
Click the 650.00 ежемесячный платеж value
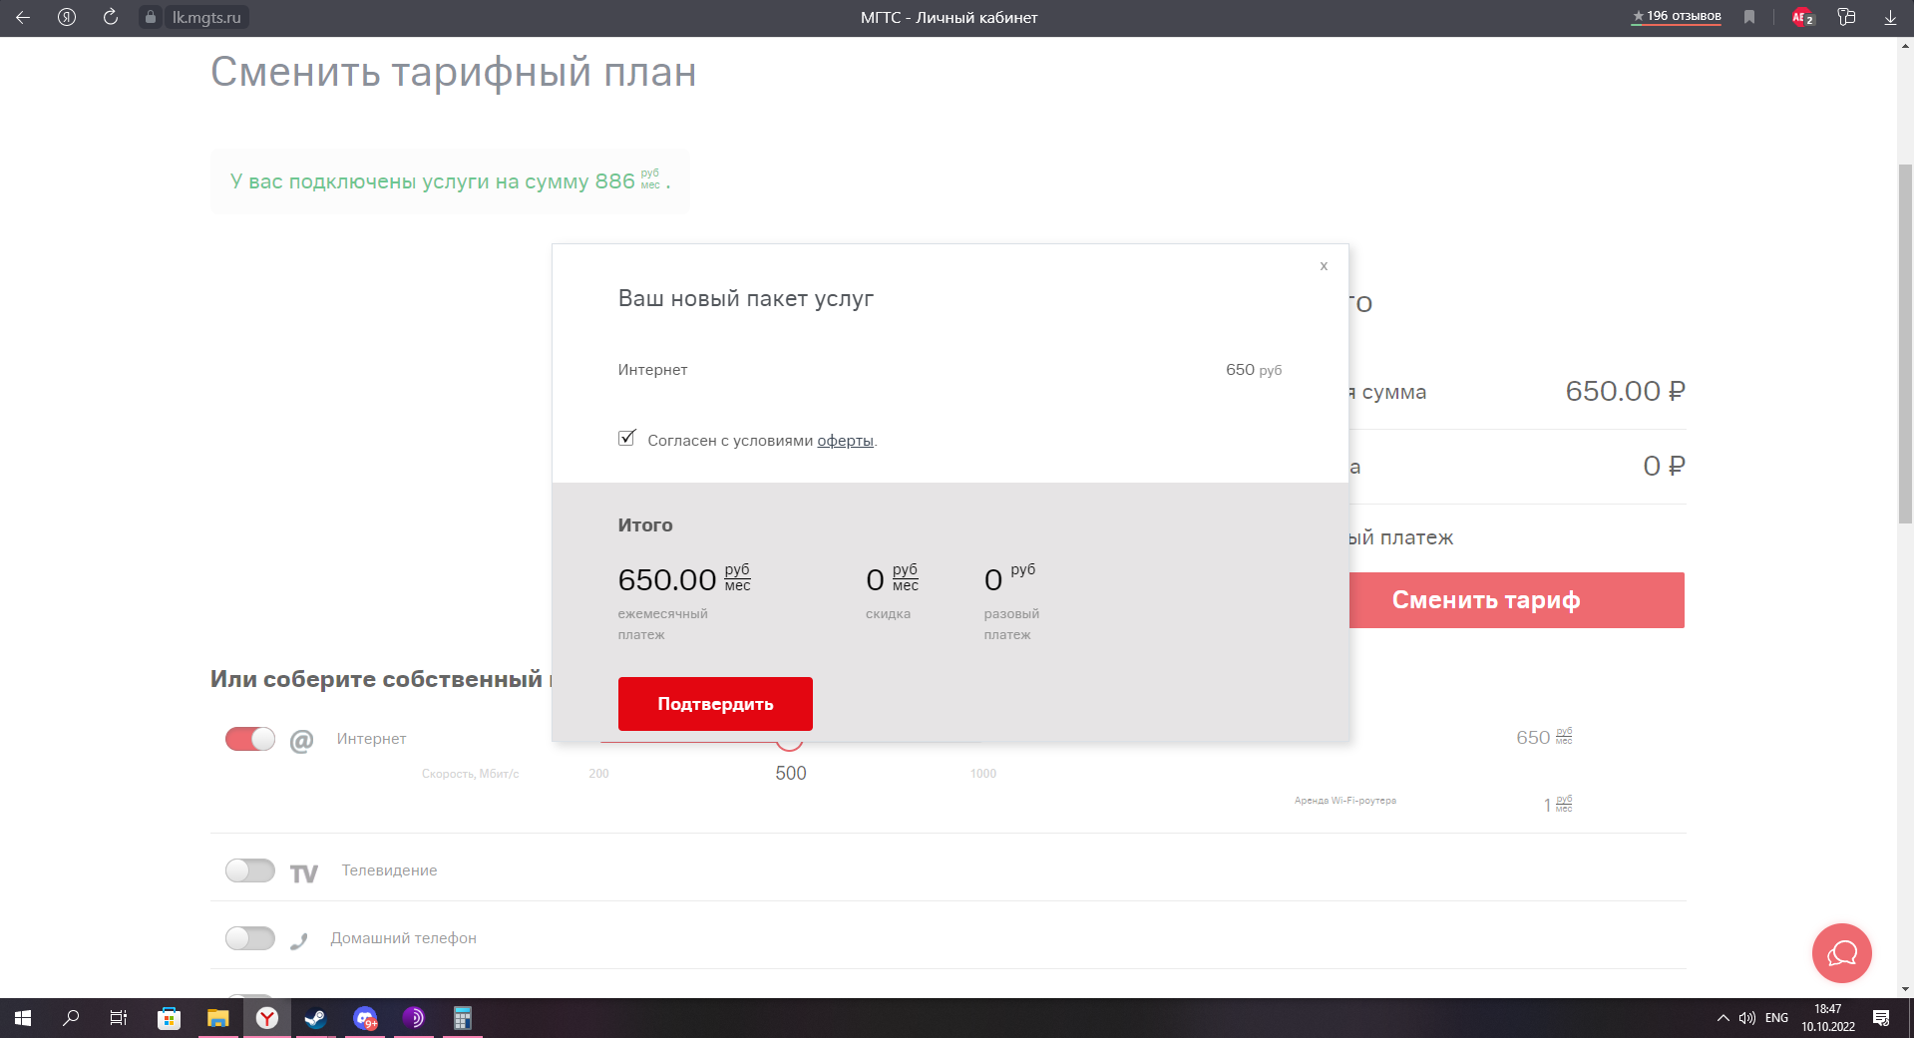(x=667, y=579)
